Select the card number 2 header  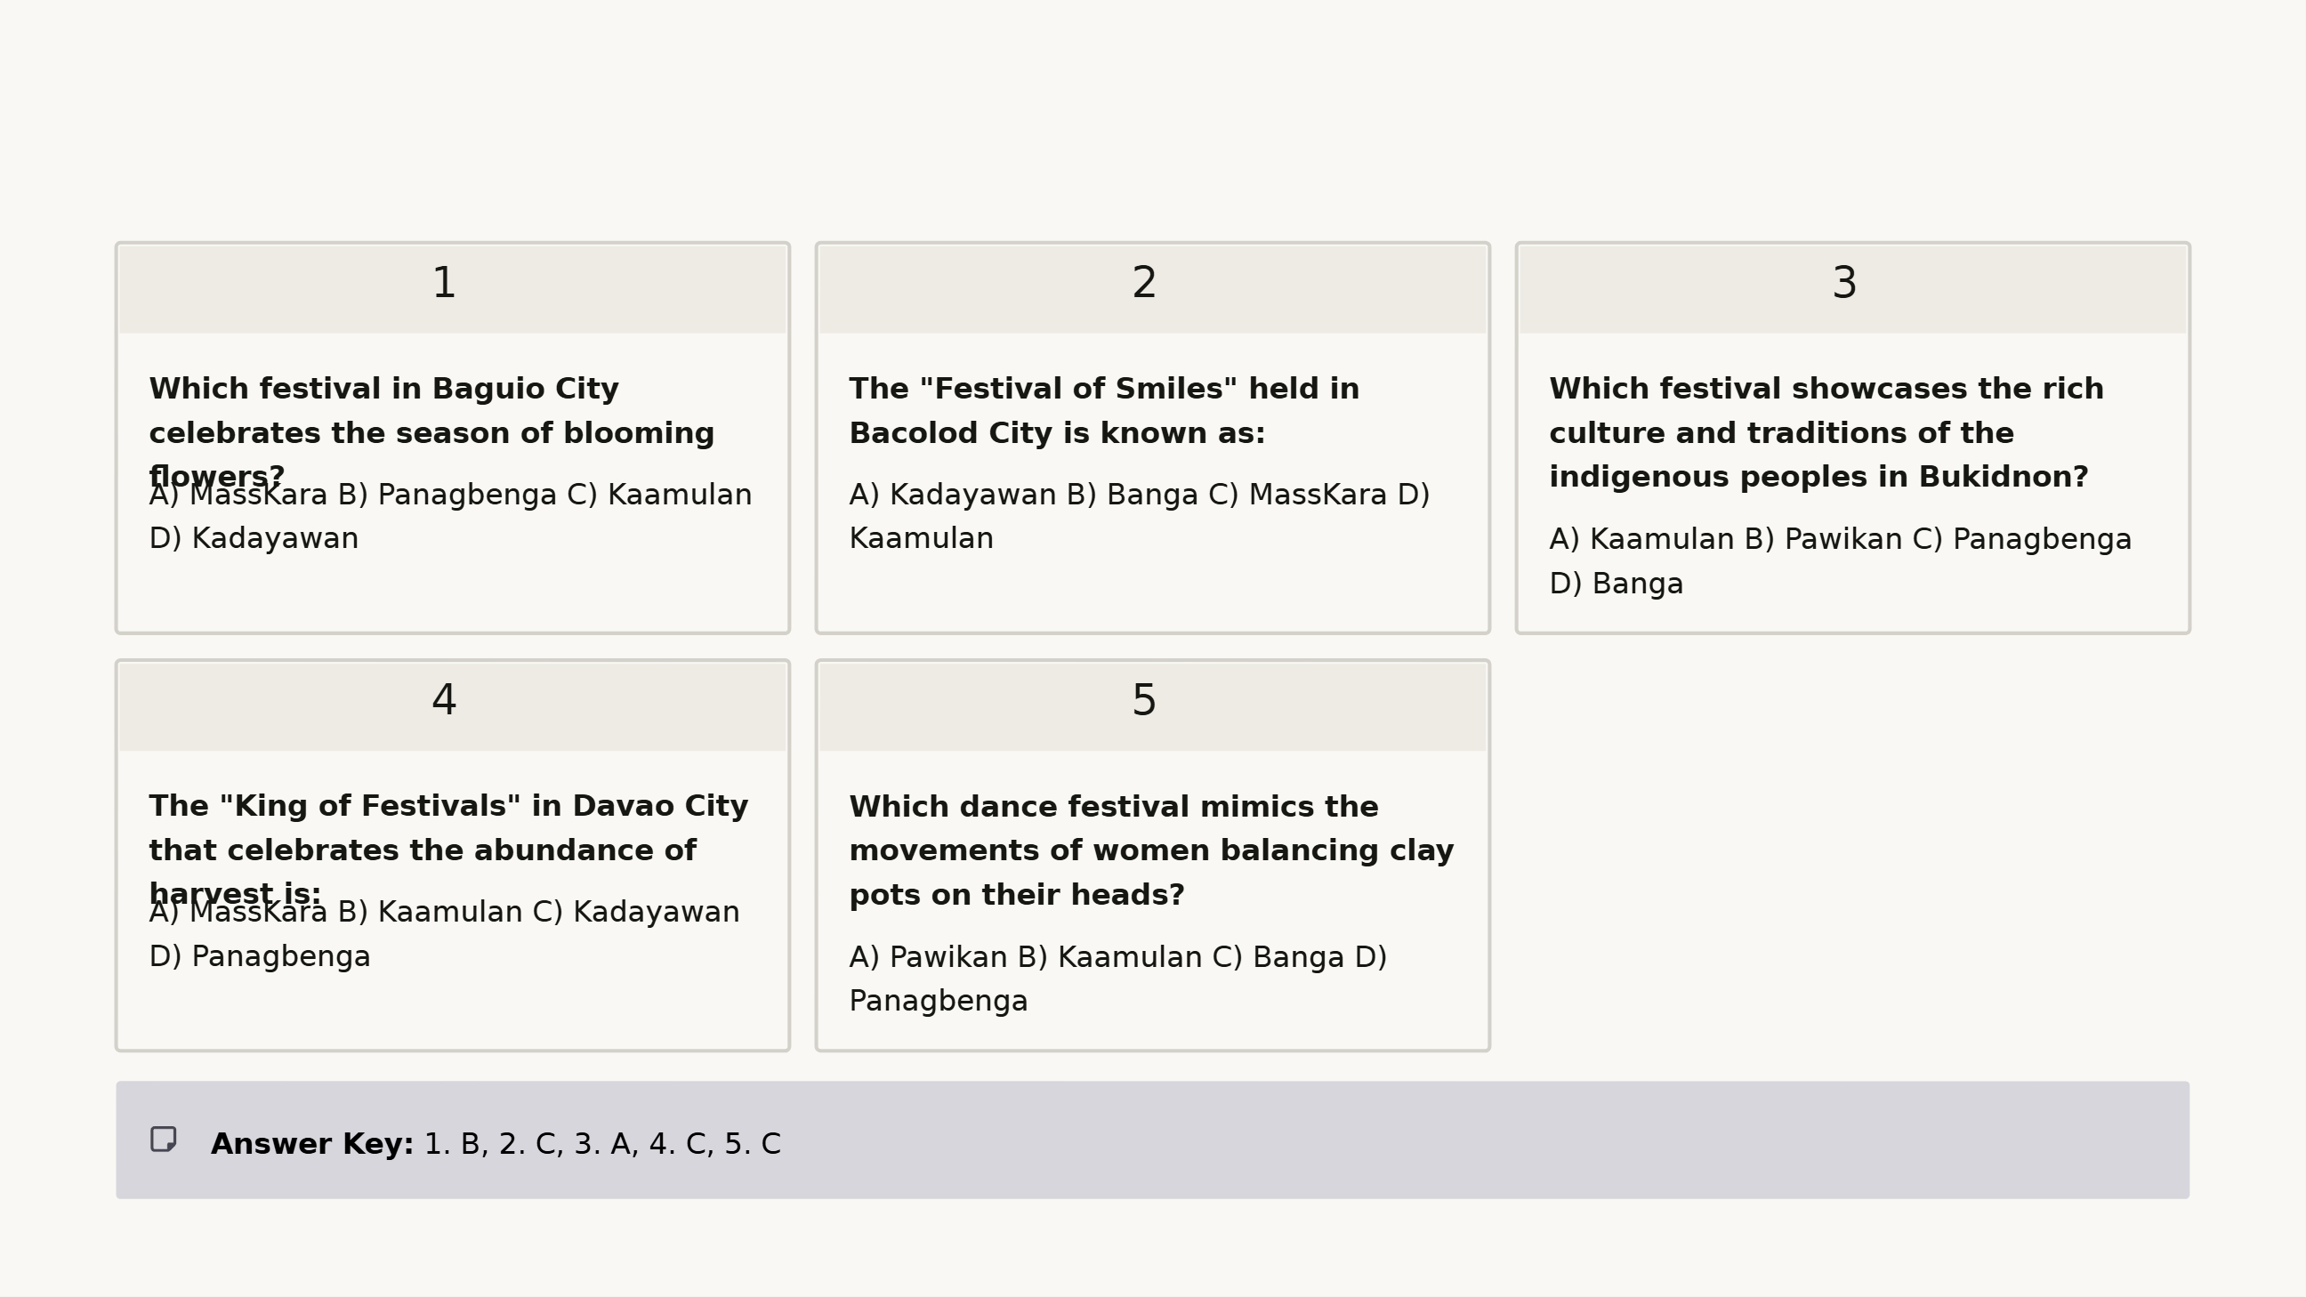coord(1152,289)
